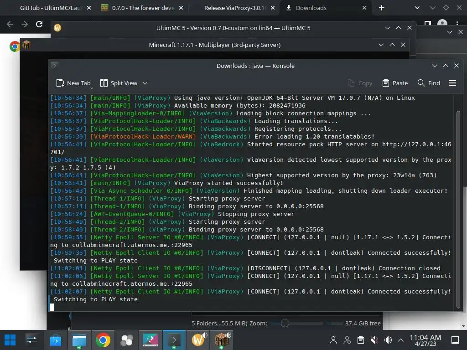Launch the Discover store from taskbar

point(55,340)
